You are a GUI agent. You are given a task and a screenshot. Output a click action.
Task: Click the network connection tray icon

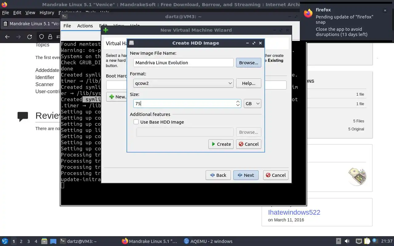click(359, 241)
